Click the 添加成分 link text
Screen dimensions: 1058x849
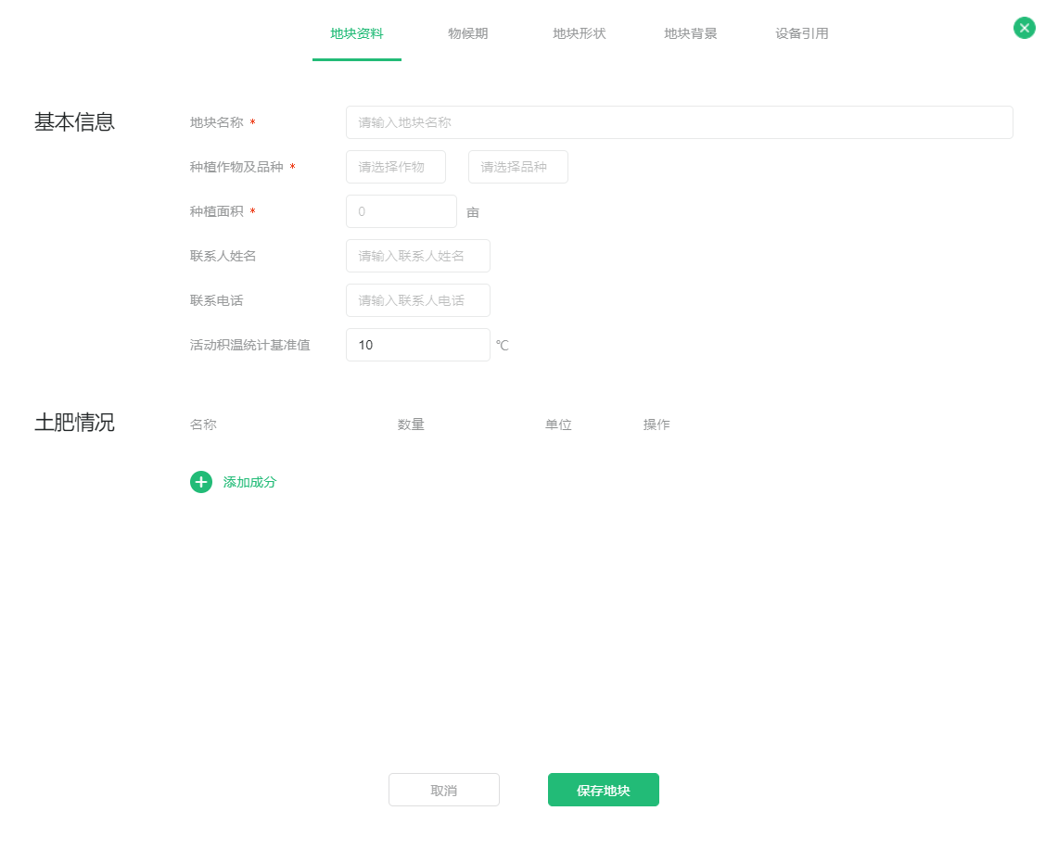click(x=249, y=482)
